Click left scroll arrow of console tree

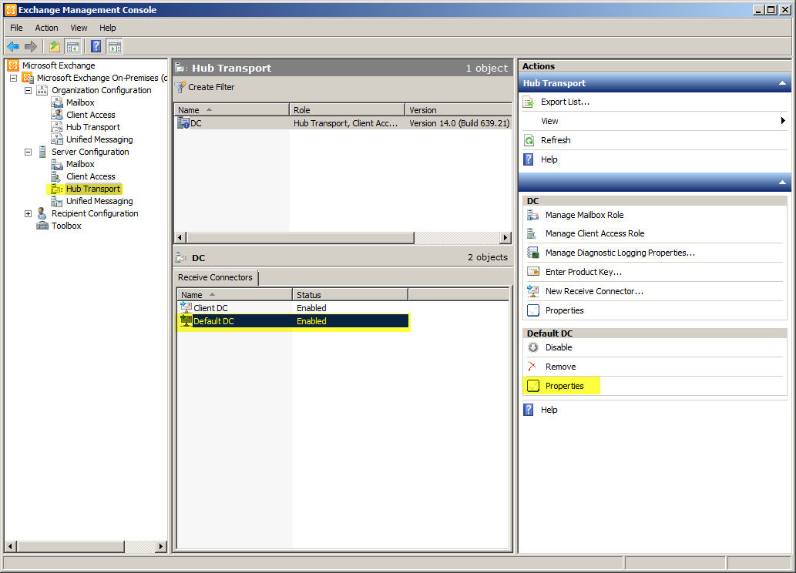[11, 546]
